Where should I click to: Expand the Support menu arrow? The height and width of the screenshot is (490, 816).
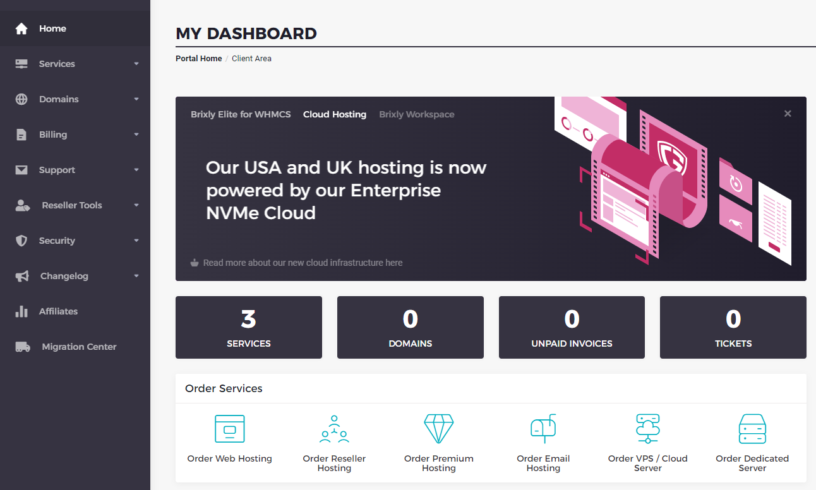(x=136, y=170)
